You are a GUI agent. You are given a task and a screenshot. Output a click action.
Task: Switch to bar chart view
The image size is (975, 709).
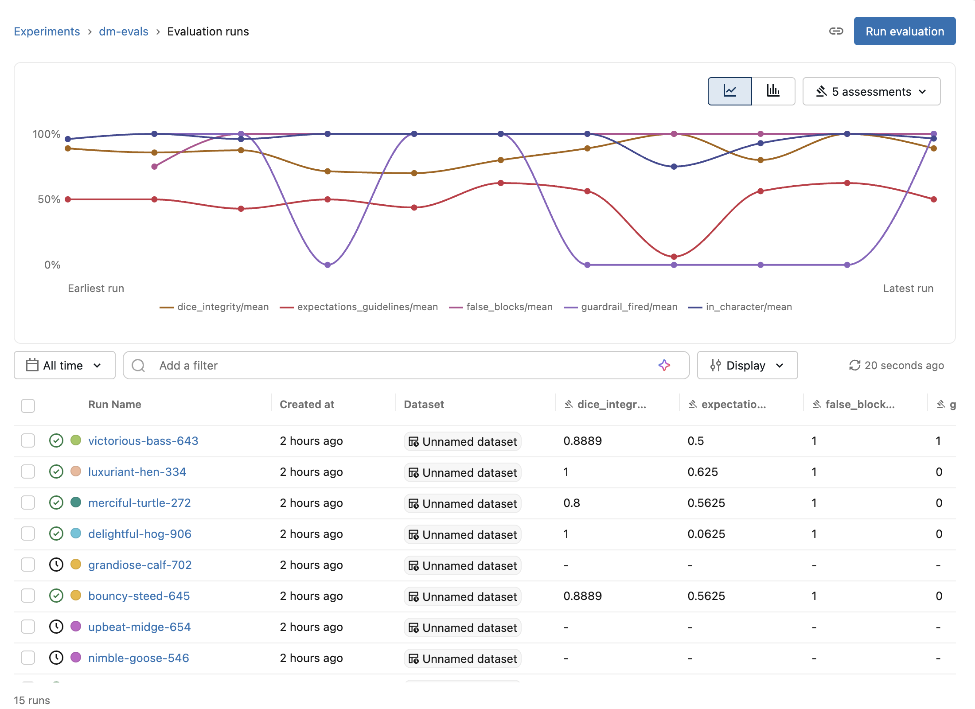[773, 91]
